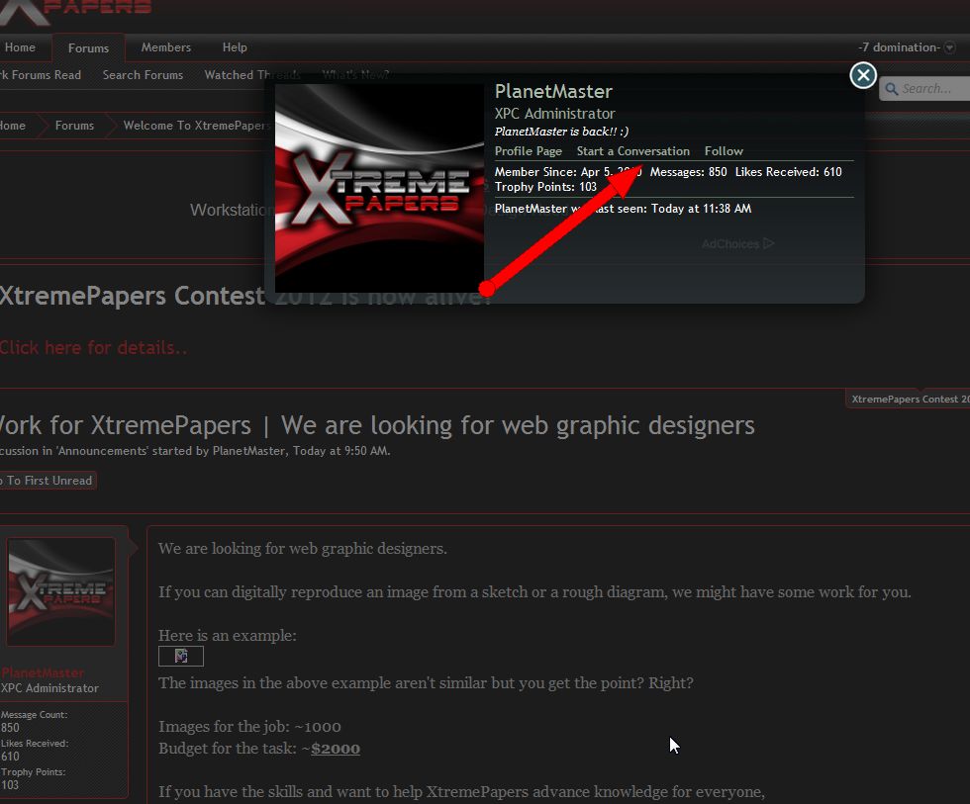970x804 pixels.
Task: Click Trophy Points: 103 in member card
Action: (545, 187)
